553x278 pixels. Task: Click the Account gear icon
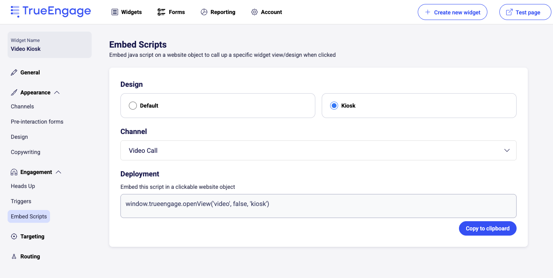(x=254, y=12)
